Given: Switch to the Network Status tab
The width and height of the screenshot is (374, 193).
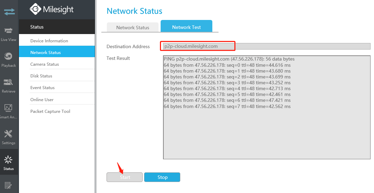Looking at the screenshot, I should point(133,28).
